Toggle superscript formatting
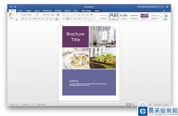The width and height of the screenshot is (178, 116). tap(42, 19)
